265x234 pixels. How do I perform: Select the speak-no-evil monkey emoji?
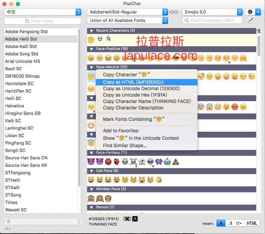[x=108, y=198]
